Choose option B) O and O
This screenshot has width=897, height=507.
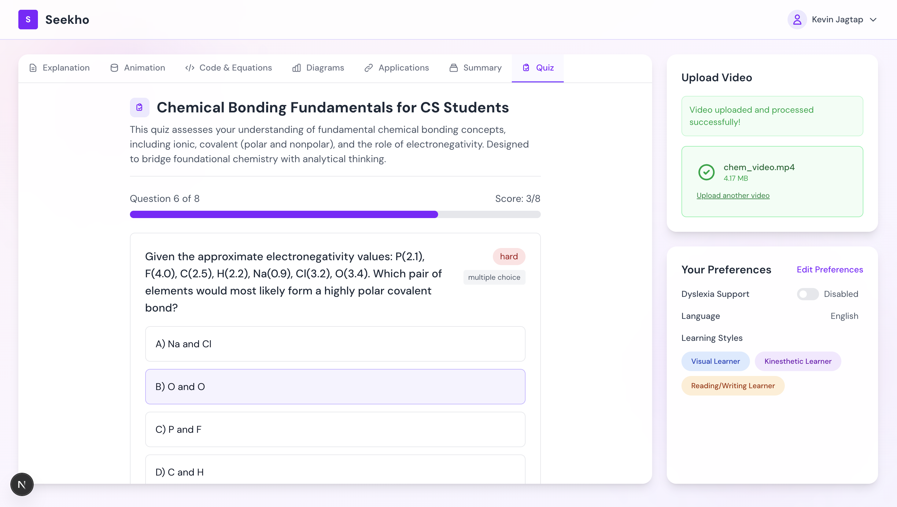point(335,387)
